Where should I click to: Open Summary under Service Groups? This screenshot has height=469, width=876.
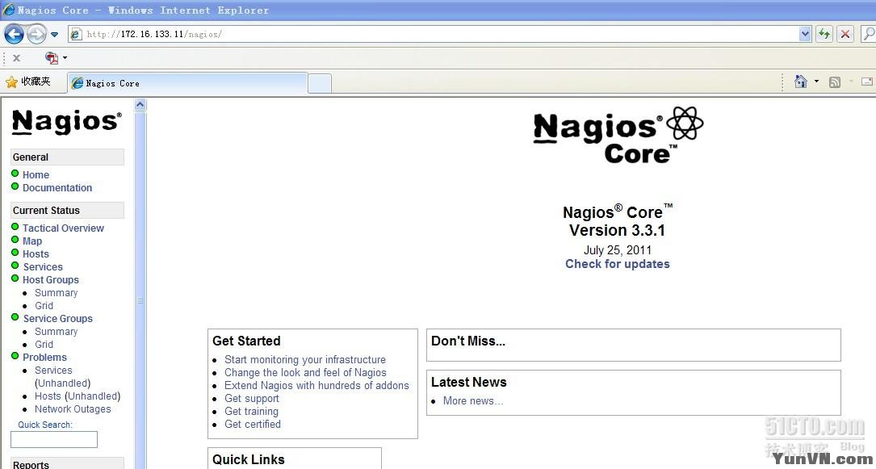(x=57, y=331)
